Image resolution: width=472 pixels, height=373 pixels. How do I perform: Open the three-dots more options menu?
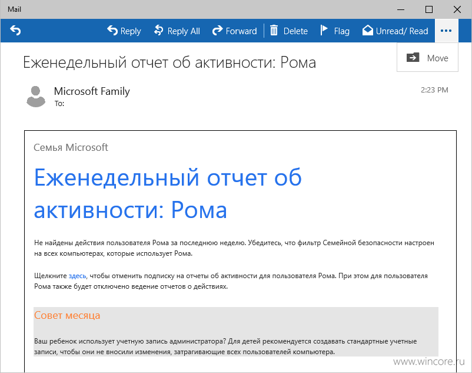[x=446, y=31]
